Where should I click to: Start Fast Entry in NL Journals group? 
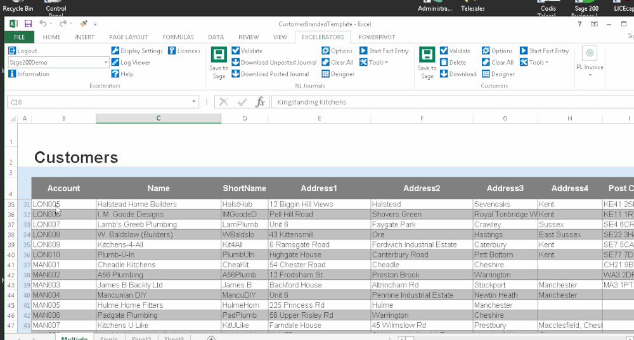pos(384,51)
